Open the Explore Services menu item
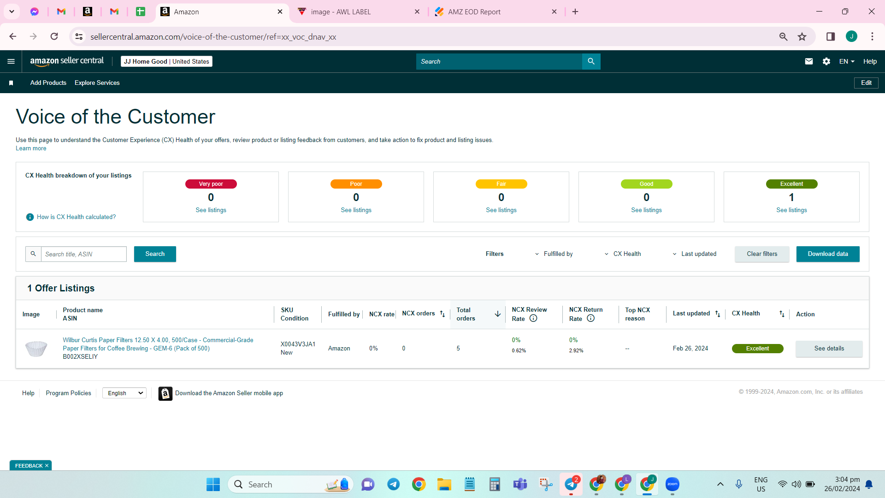 [x=97, y=83]
